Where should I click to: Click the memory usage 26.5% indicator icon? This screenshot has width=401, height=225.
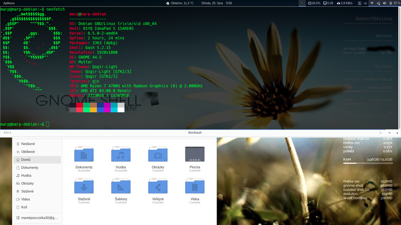(x=310, y=3)
